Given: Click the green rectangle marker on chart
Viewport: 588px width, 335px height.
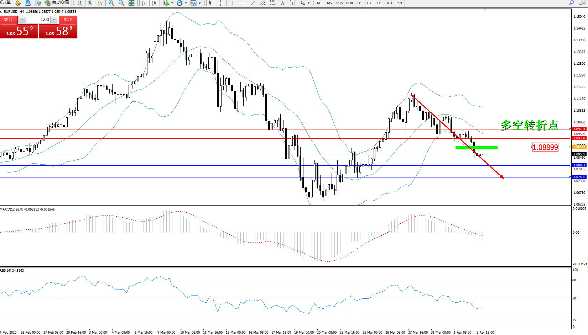Looking at the screenshot, I should (476, 147).
